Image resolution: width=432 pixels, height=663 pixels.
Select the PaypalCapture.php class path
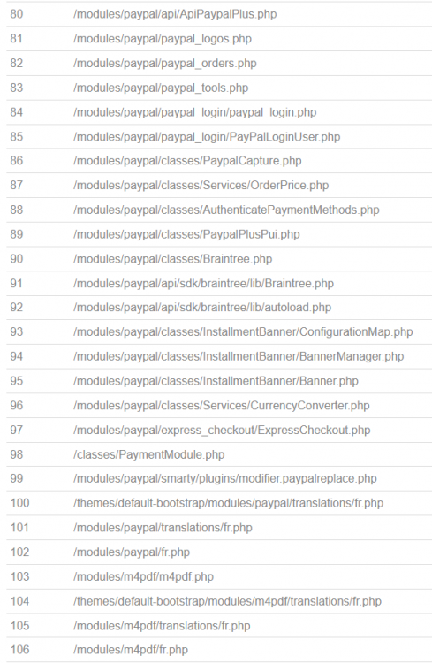click(x=187, y=161)
